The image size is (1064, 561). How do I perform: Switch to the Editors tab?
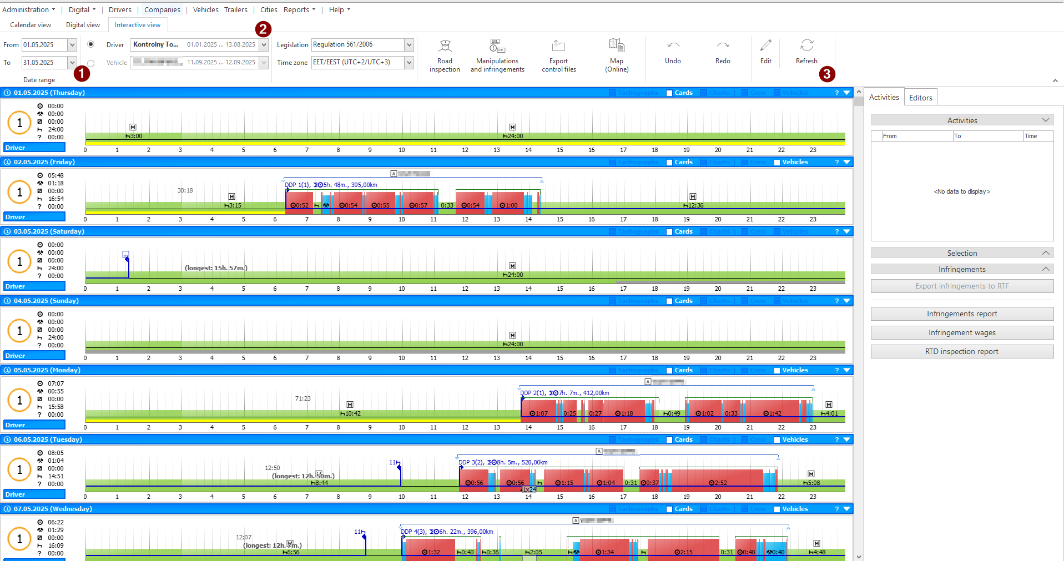coord(920,98)
